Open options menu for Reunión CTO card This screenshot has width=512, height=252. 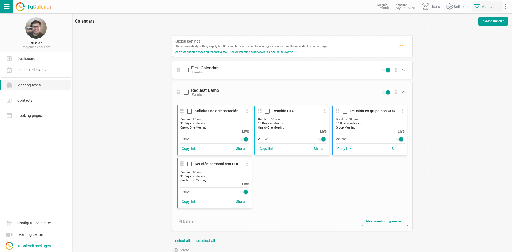point(325,111)
